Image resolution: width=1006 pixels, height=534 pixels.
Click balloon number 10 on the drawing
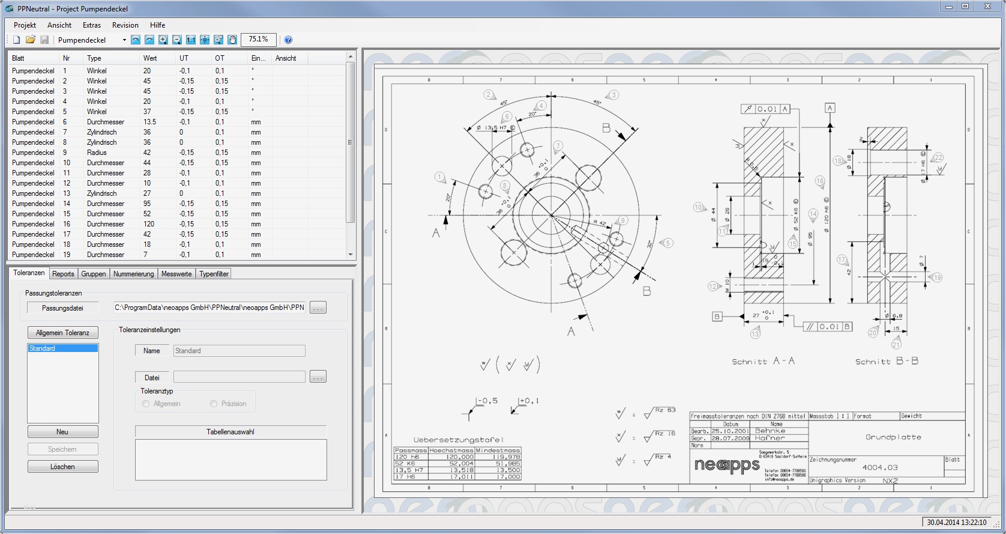click(x=698, y=207)
